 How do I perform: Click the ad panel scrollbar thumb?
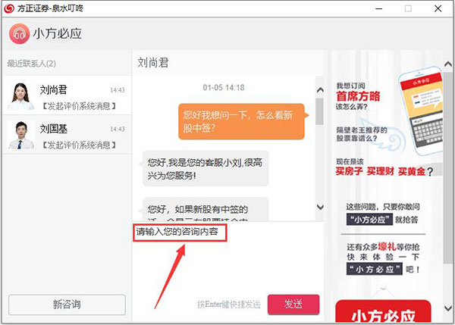pyautogui.click(x=448, y=167)
